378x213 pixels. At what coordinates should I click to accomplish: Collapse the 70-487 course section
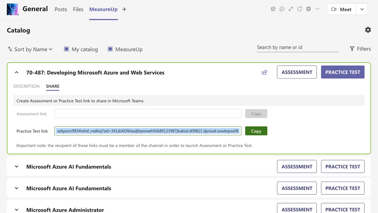17,72
